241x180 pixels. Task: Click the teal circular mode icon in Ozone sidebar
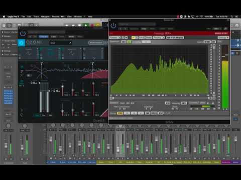click(22, 82)
